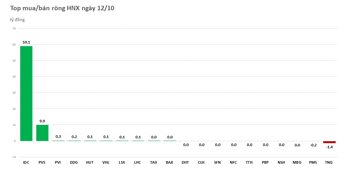The width and height of the screenshot is (345, 172).
Task: Click the red TNG bar
Action: pyautogui.click(x=329, y=142)
